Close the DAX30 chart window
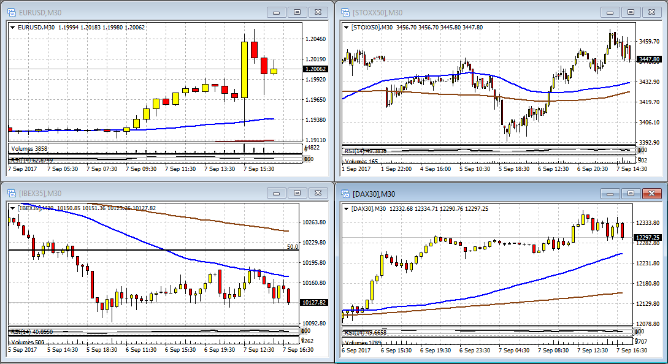 tap(652, 194)
